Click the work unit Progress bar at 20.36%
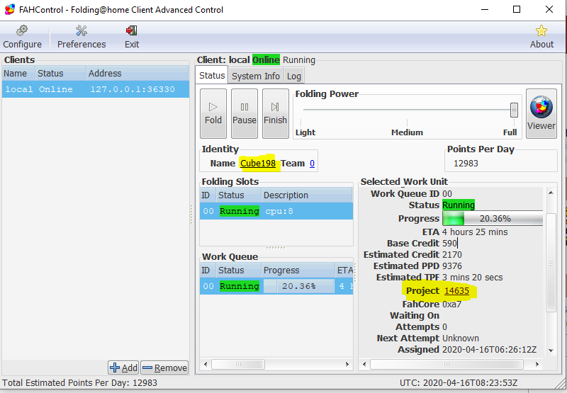 493,219
